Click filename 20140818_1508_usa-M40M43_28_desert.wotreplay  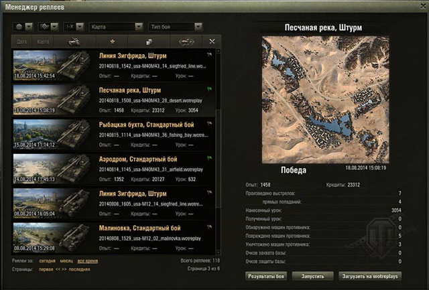pos(150,101)
